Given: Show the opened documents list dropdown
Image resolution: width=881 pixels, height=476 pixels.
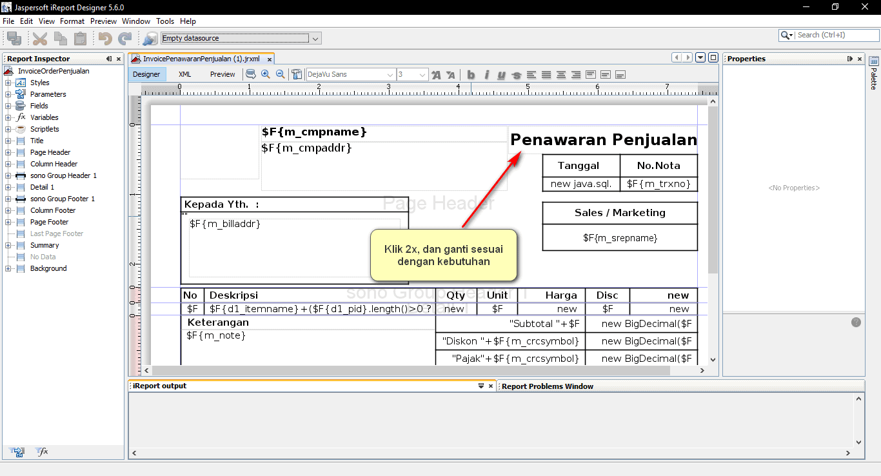Looking at the screenshot, I should pyautogui.click(x=701, y=57).
